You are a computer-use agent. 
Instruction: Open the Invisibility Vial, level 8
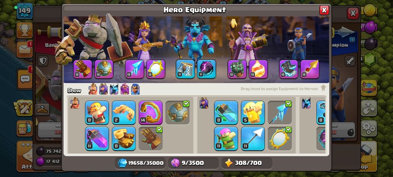point(226,112)
